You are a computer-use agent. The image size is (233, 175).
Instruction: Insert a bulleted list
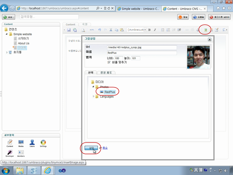(163, 30)
